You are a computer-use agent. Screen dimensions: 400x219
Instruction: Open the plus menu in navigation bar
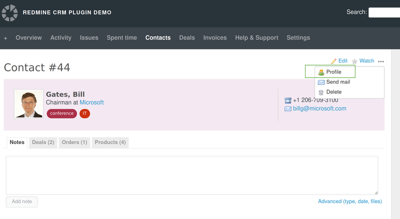[x=5, y=38]
